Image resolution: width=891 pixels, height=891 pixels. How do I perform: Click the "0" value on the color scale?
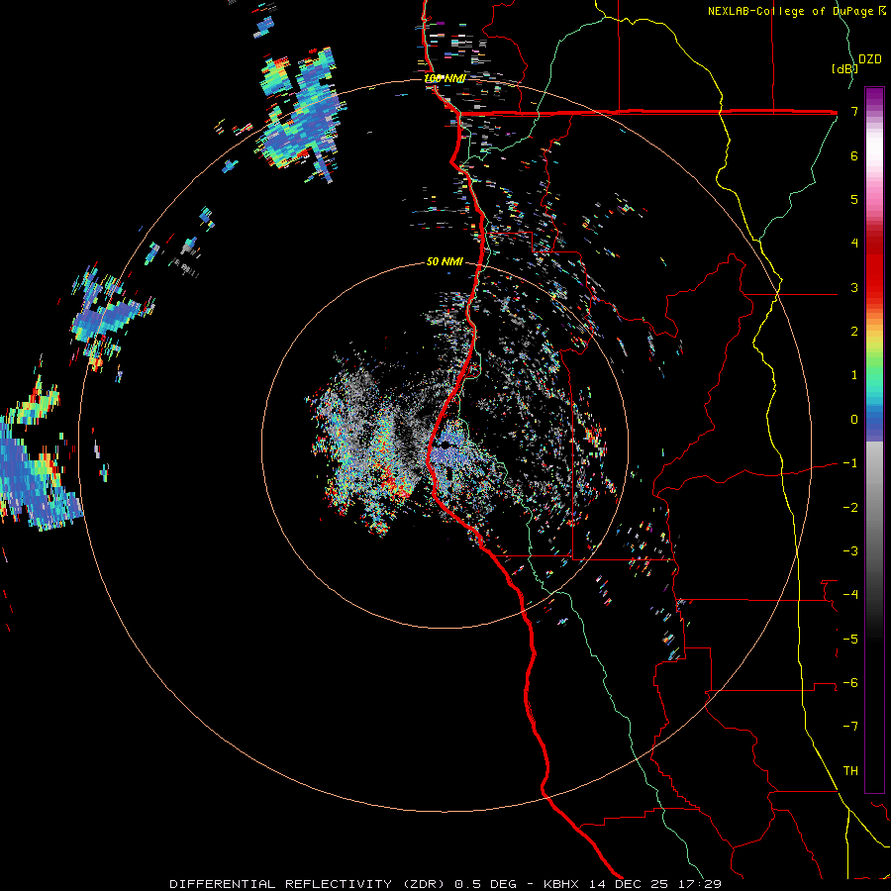[854, 420]
